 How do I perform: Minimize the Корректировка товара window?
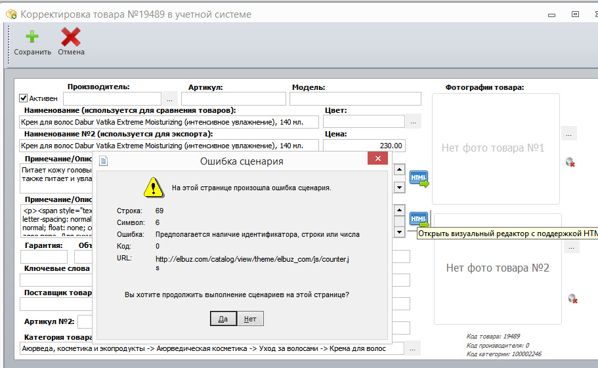click(x=551, y=15)
